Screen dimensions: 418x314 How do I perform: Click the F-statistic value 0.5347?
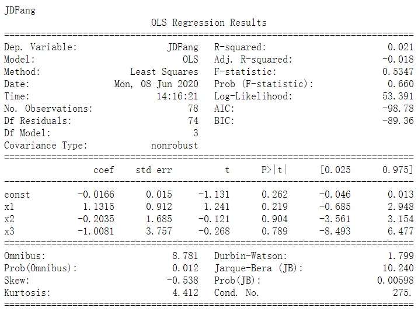[398, 71]
